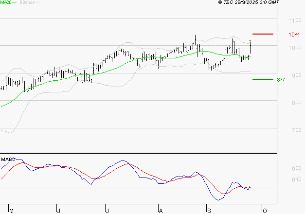Select the 877 support price label
This screenshot has height=214, width=305.
click(281, 80)
